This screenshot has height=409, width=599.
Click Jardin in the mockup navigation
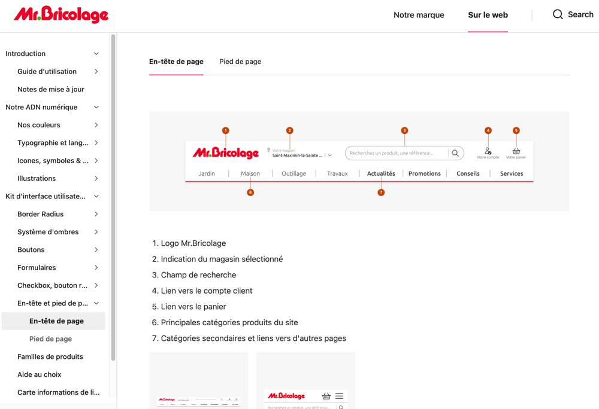pos(207,173)
